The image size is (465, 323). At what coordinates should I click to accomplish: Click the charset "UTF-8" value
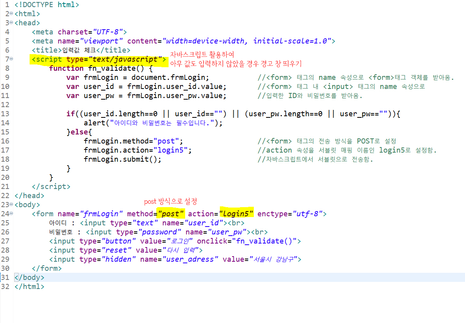108,32
